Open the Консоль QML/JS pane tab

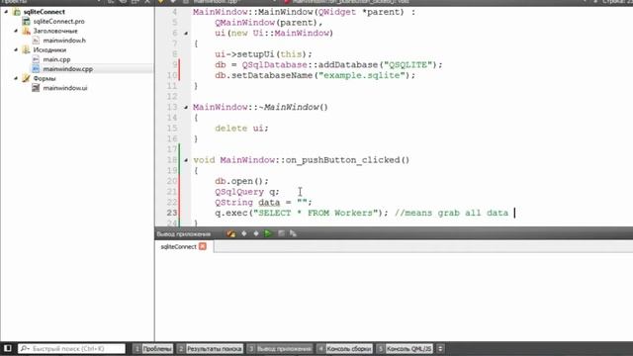tap(405, 349)
